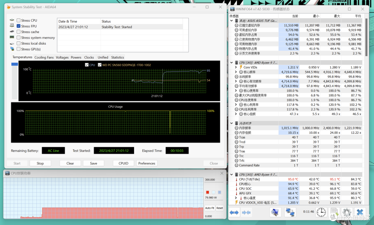This screenshot has width=374, height=225.
Task: Click the CPU封装功率 graph window icon
Action: (x=7, y=173)
